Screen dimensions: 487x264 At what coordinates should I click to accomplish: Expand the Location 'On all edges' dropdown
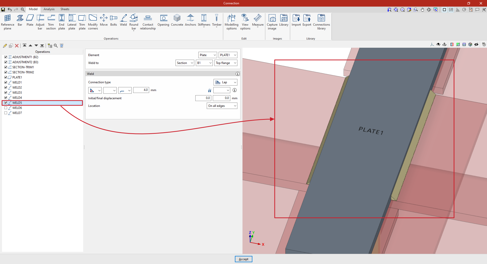tap(222, 106)
